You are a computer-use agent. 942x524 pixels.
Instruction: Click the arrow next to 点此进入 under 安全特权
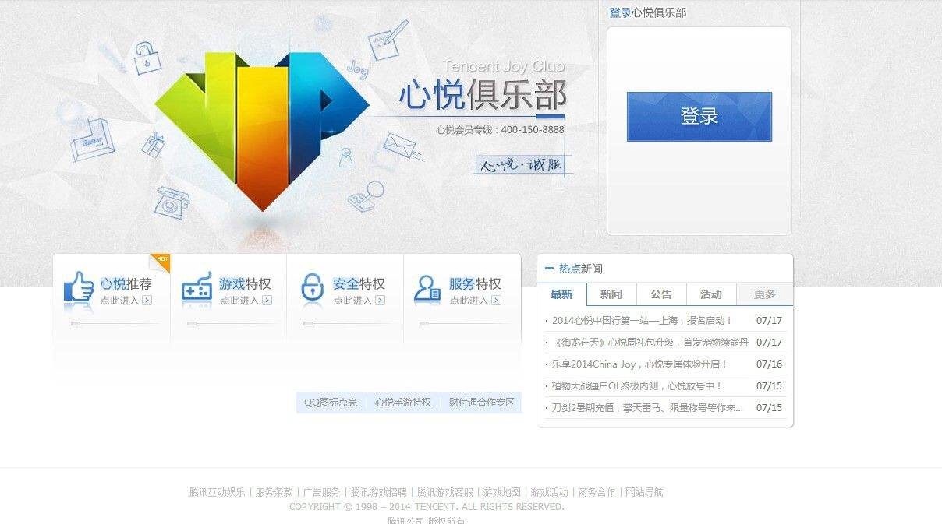(x=380, y=301)
